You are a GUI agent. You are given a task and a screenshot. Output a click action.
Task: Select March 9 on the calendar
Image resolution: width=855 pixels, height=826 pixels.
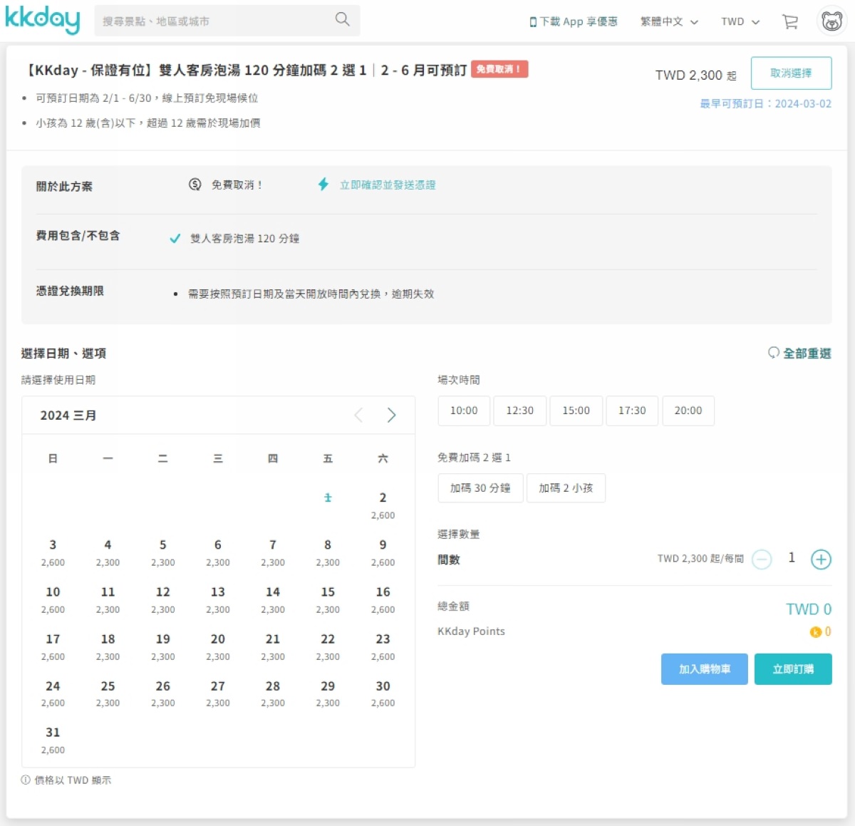pyautogui.click(x=383, y=552)
